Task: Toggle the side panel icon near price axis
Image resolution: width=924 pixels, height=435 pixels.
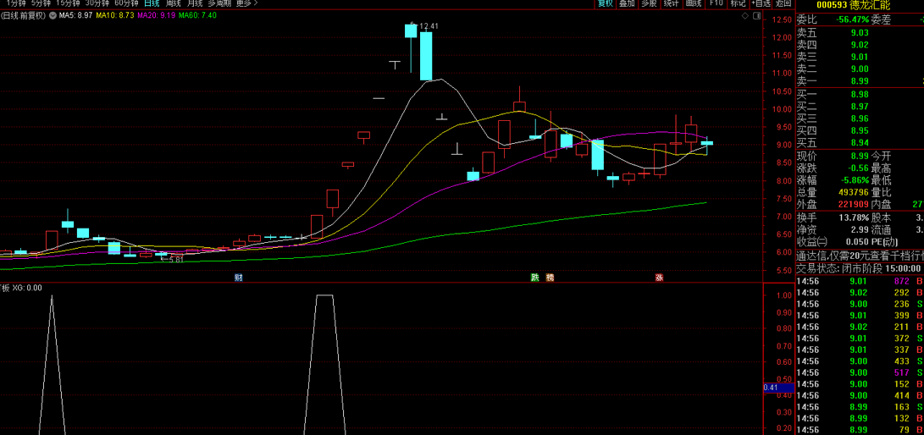Action: pyautogui.click(x=755, y=16)
